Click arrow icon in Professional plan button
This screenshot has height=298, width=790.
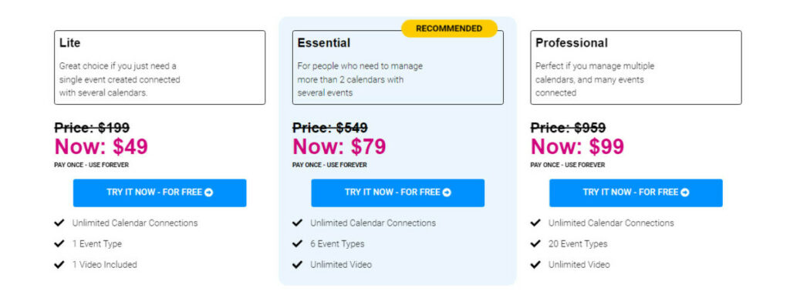[685, 193]
